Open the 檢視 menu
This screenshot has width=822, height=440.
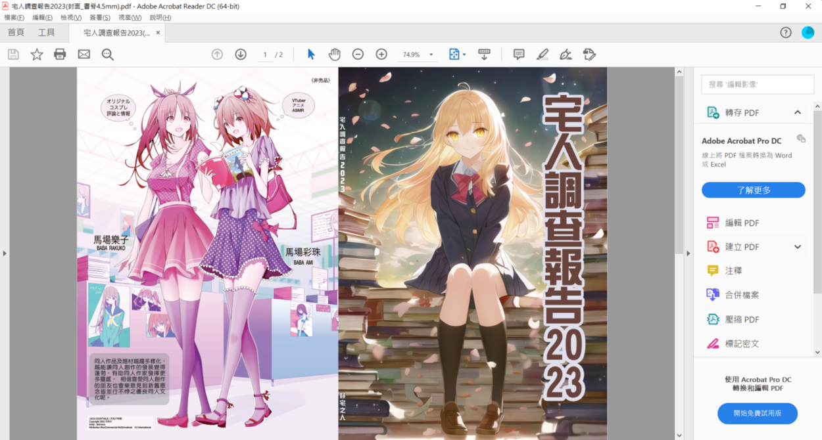[x=71, y=18]
